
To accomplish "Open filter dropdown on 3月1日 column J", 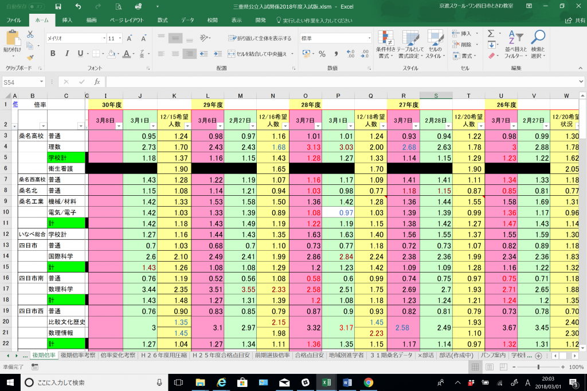I will (x=152, y=127).
